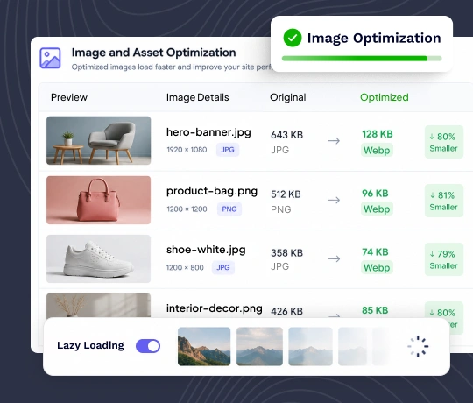This screenshot has width=473, height=403.
Task: Click the 1920 × 1080 dimensions text
Action: pyautogui.click(x=187, y=150)
